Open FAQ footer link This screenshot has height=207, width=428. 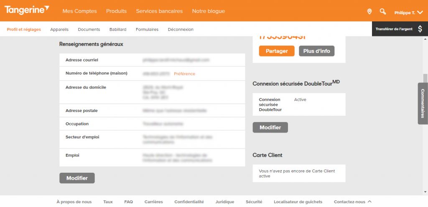(129, 202)
